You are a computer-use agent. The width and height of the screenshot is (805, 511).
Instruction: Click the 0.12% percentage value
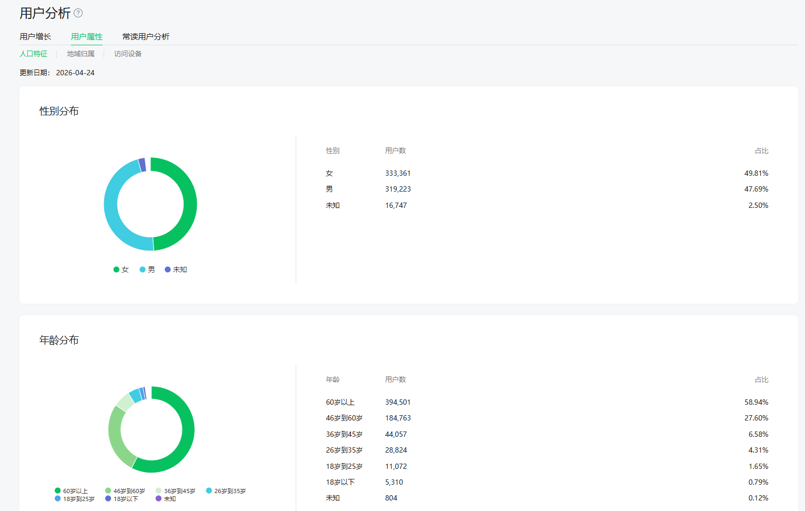758,498
